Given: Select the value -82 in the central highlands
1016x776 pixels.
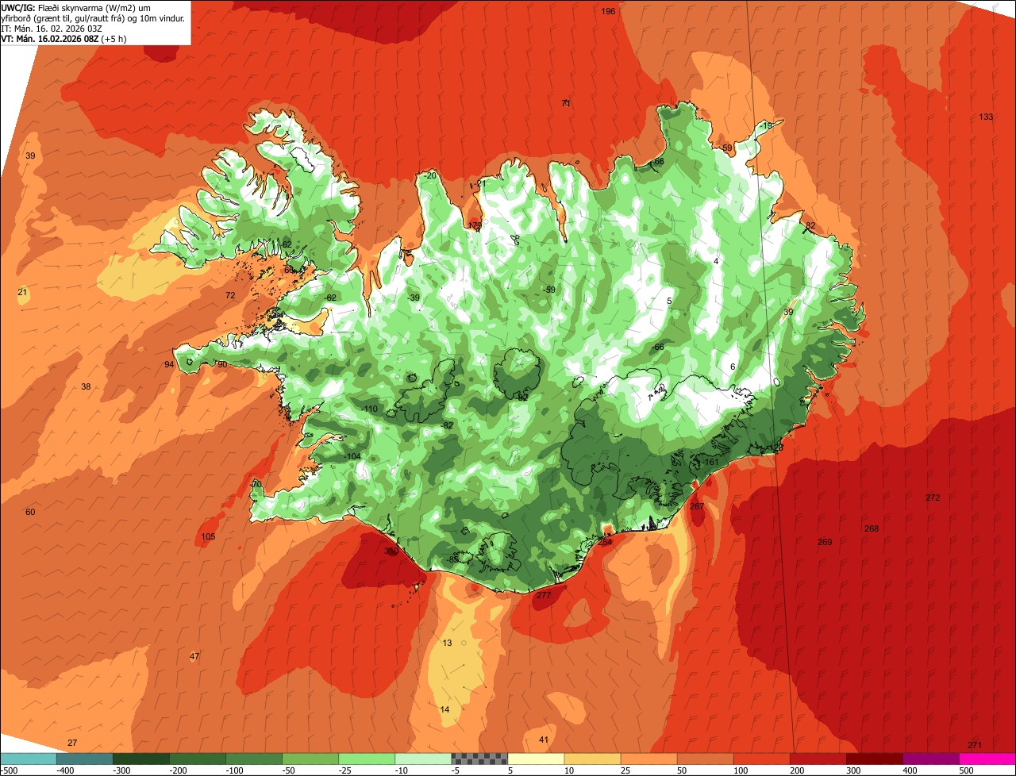Looking at the screenshot, I should pos(448,425).
